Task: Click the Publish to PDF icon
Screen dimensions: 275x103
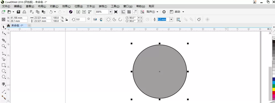Action: coord(90,12)
